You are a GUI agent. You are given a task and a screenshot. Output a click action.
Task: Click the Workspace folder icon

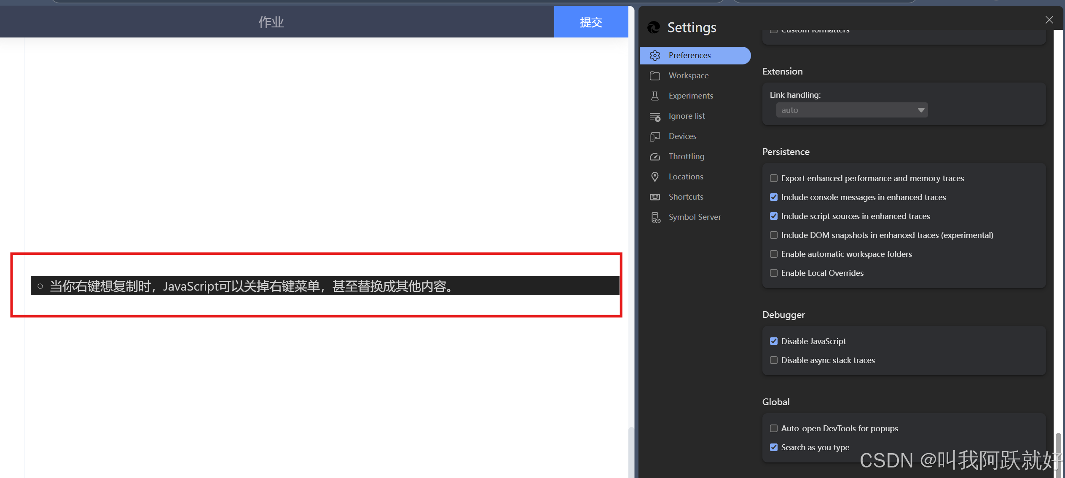pos(655,76)
